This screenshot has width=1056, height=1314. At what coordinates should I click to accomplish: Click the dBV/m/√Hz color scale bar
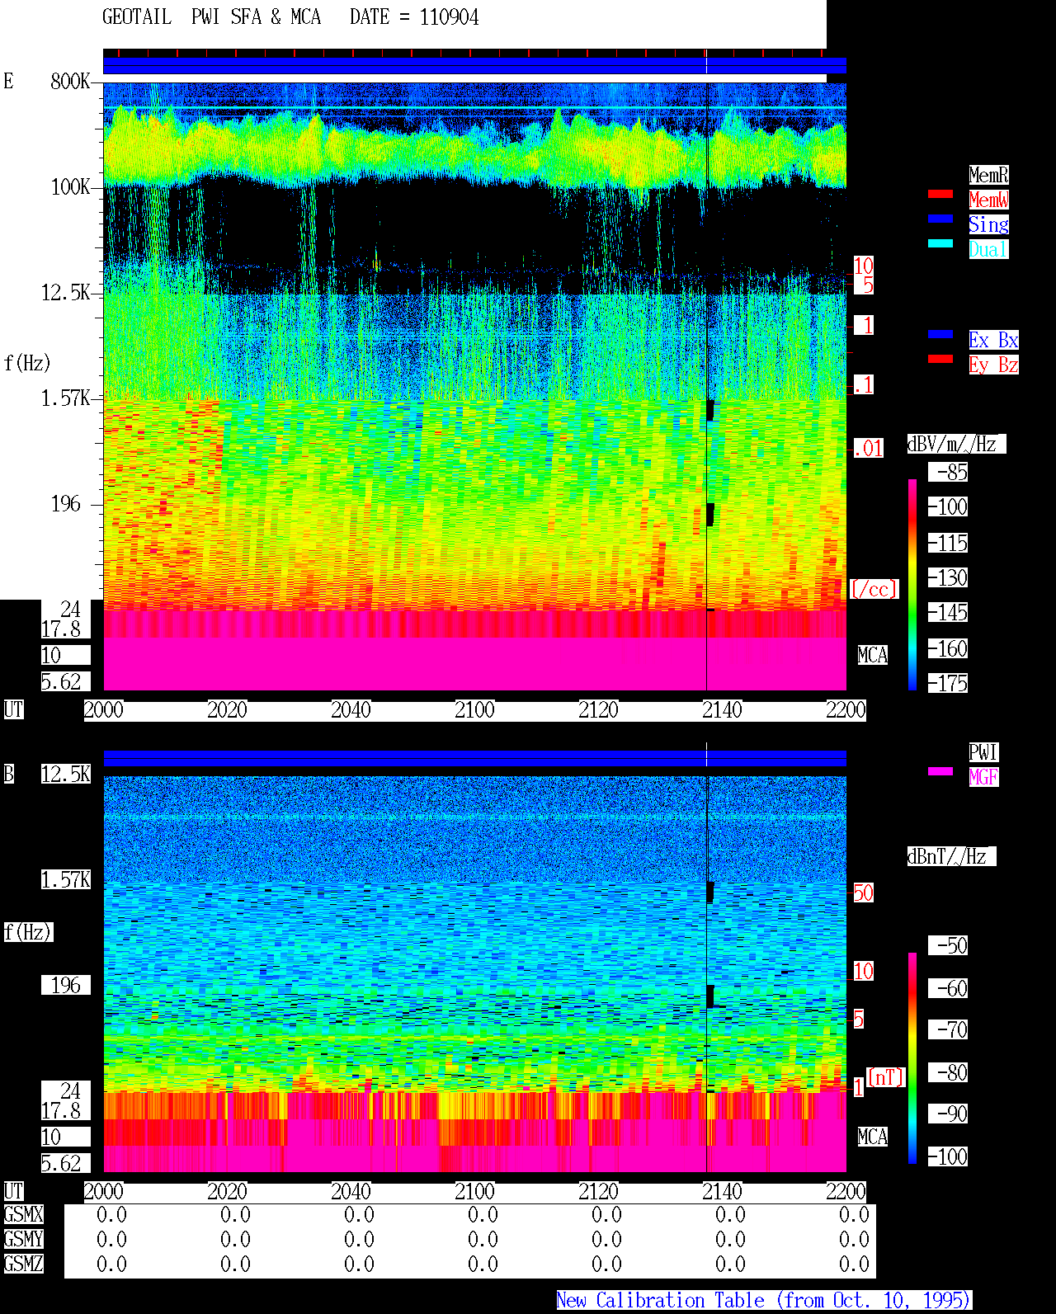point(912,584)
